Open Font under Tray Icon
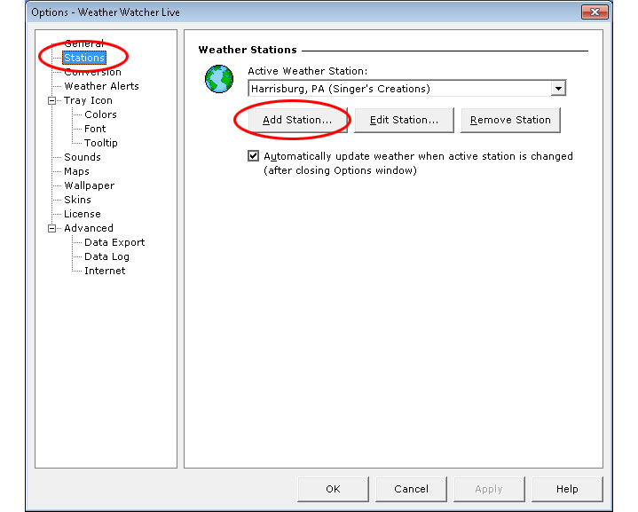Image resolution: width=638 pixels, height=512 pixels. pos(95,129)
